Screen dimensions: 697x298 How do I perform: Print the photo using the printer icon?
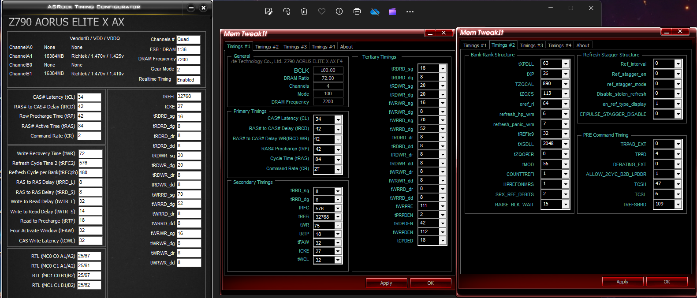357,11
